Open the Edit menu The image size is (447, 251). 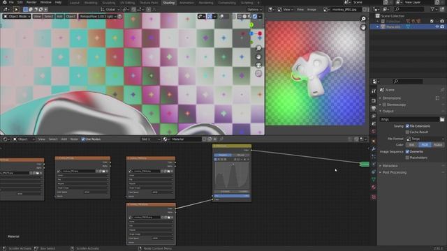click(20, 2)
